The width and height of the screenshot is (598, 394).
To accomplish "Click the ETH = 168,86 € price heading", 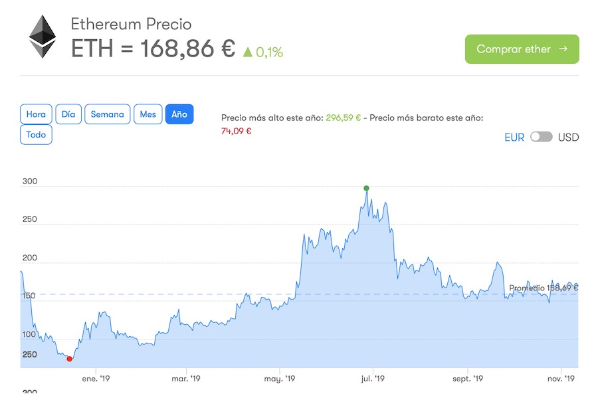I will click(x=153, y=49).
